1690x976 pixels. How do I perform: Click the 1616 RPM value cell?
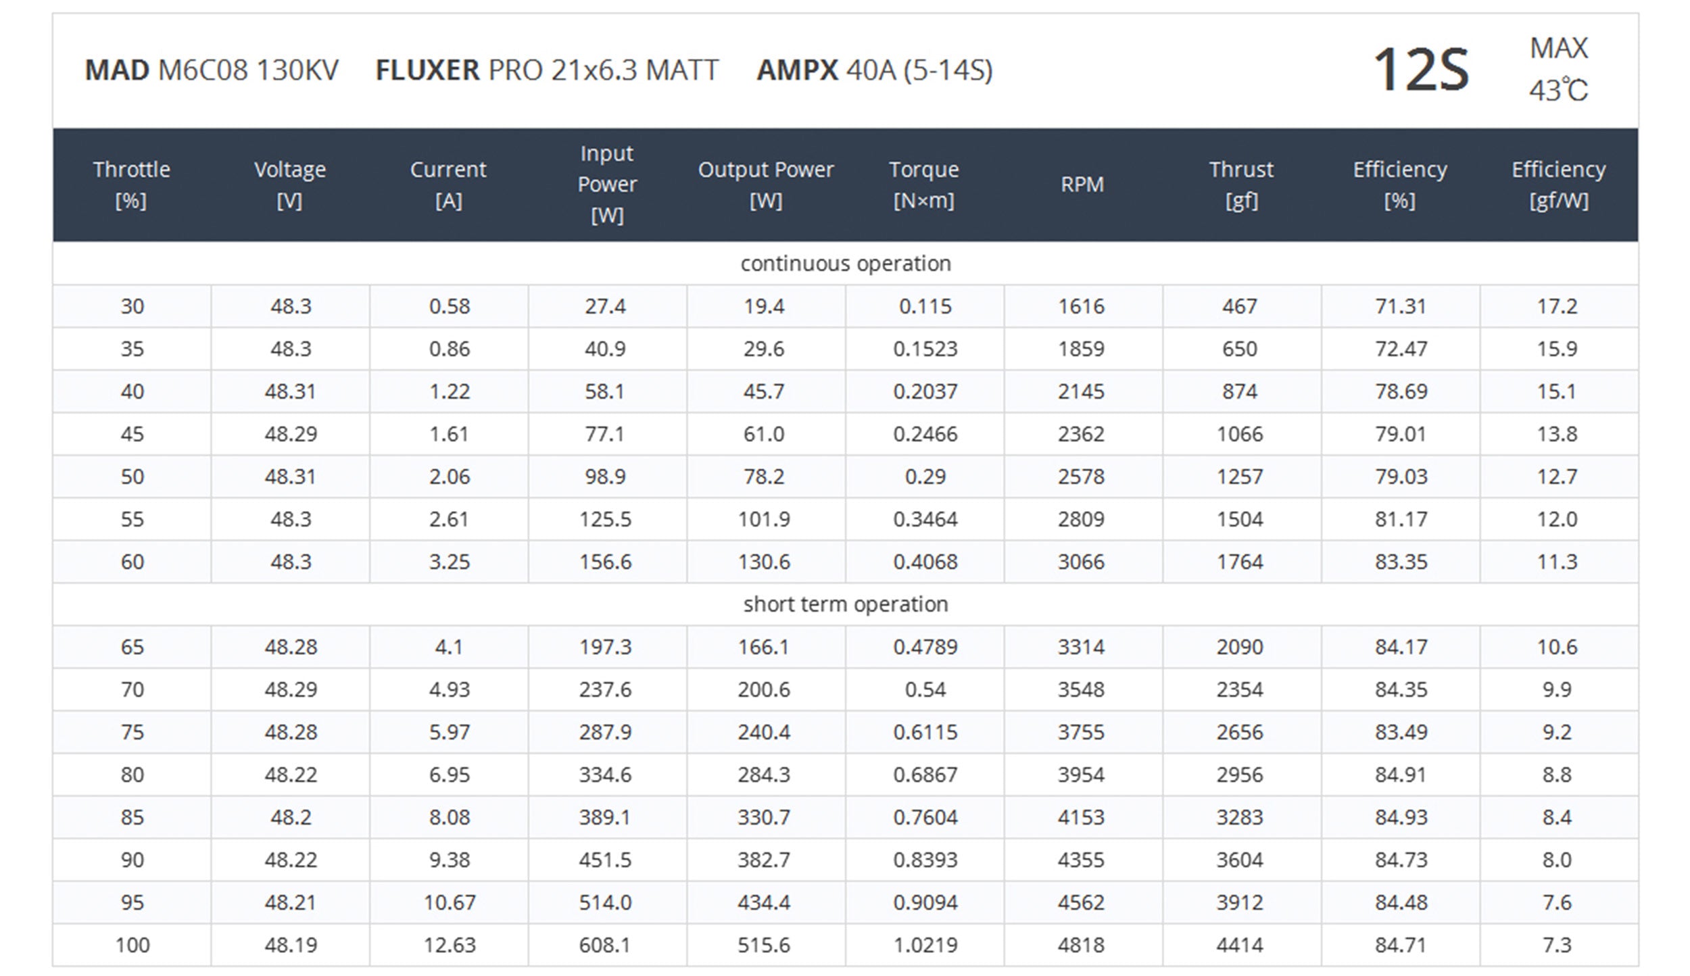coord(1082,306)
